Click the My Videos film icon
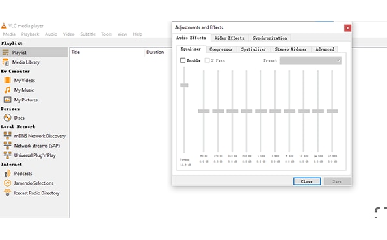387x240 pixels. pyautogui.click(x=7, y=80)
